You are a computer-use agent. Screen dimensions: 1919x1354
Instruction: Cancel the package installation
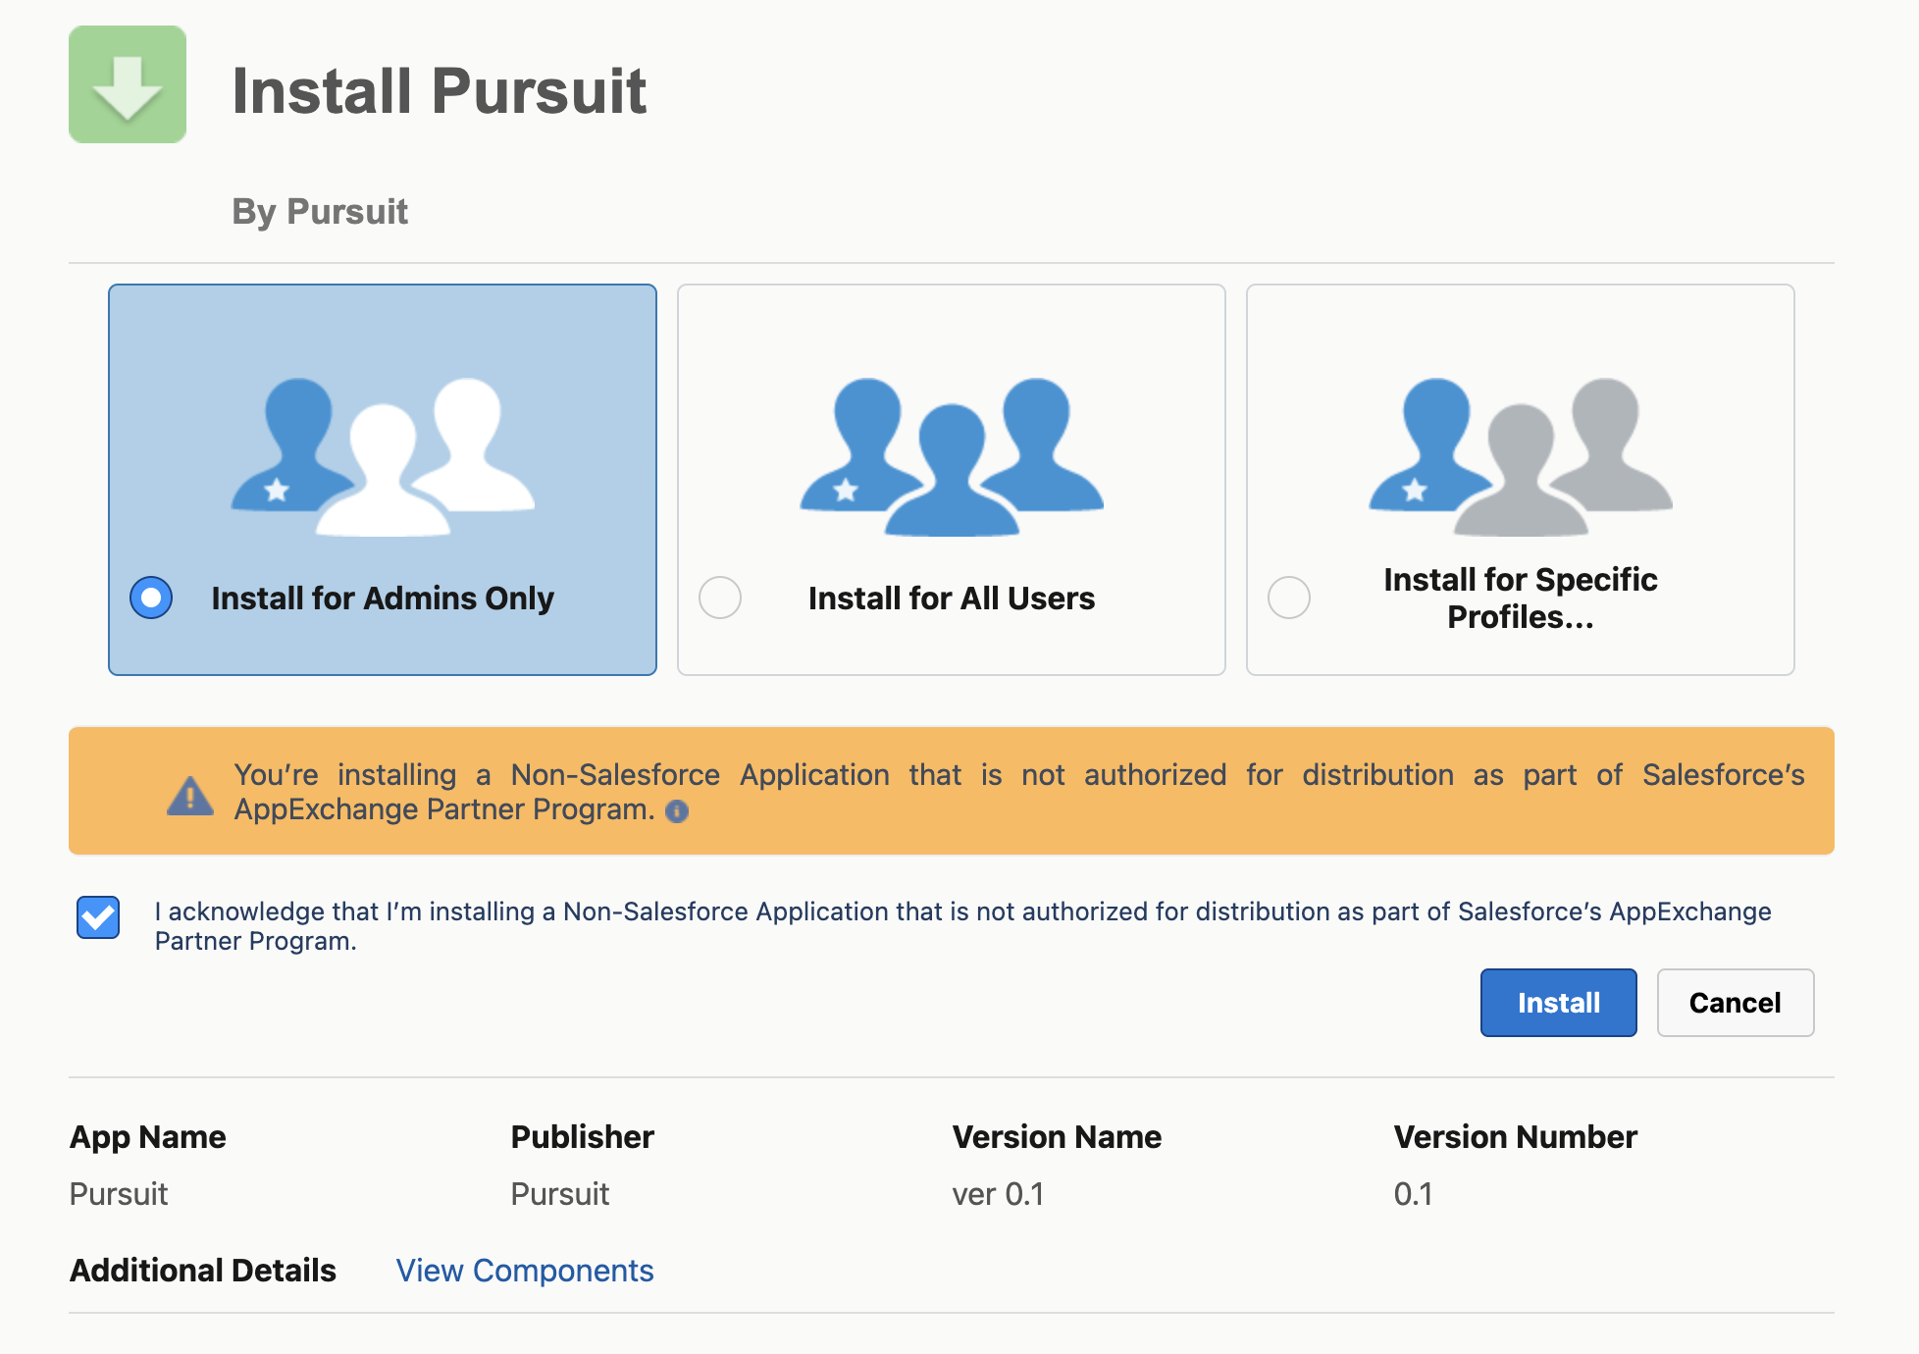[1736, 1003]
